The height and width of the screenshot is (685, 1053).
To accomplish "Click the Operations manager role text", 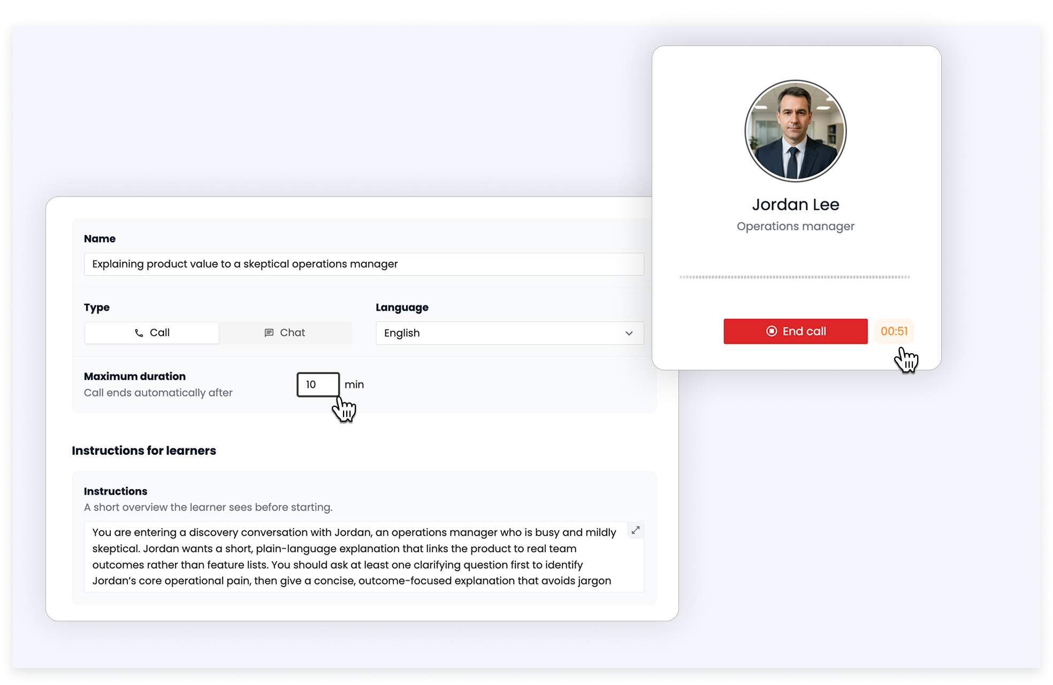I will 795,226.
